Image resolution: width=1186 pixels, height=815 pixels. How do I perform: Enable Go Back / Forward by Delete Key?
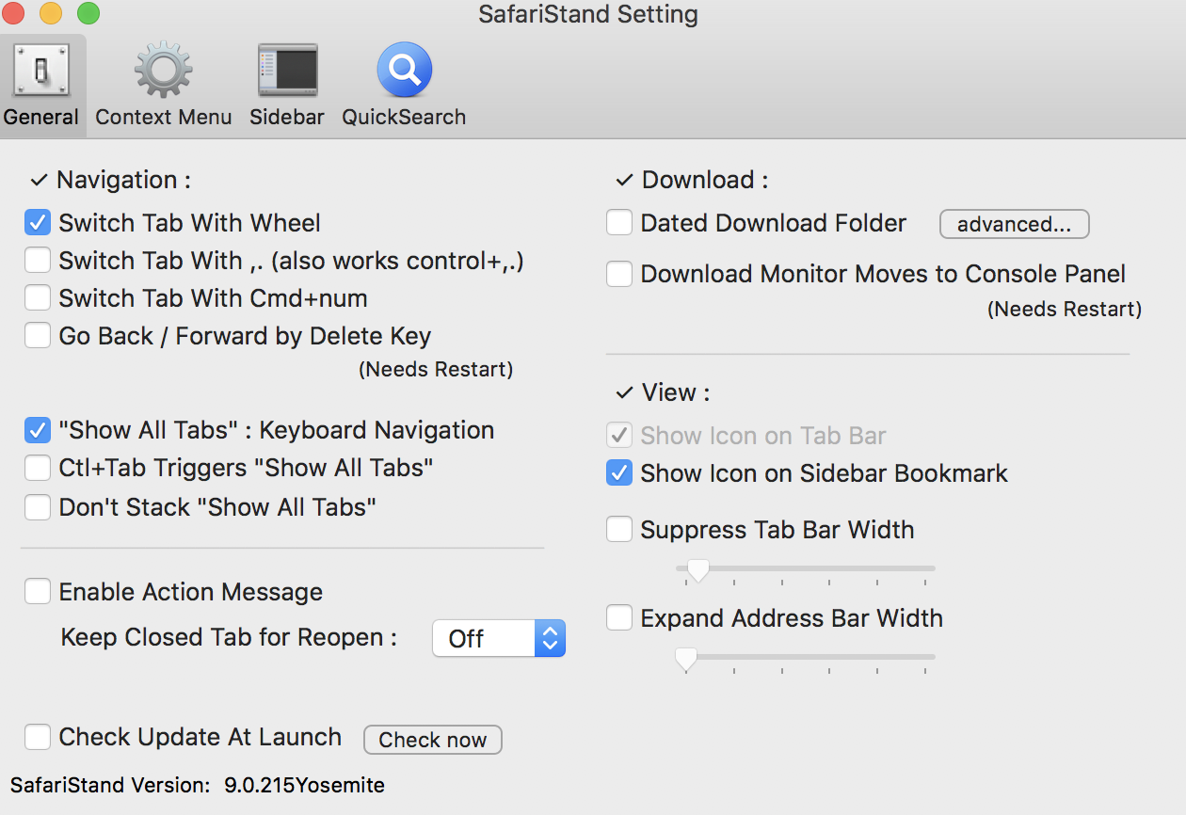click(x=38, y=336)
